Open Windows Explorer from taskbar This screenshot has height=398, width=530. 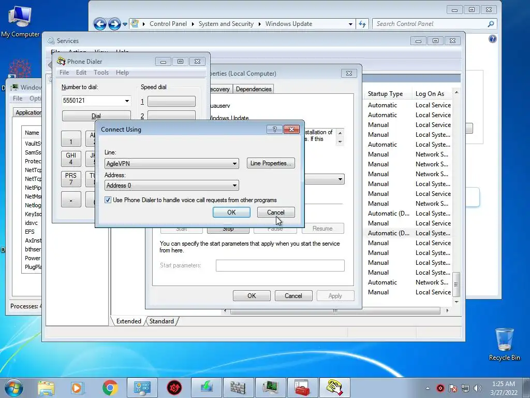click(46, 388)
